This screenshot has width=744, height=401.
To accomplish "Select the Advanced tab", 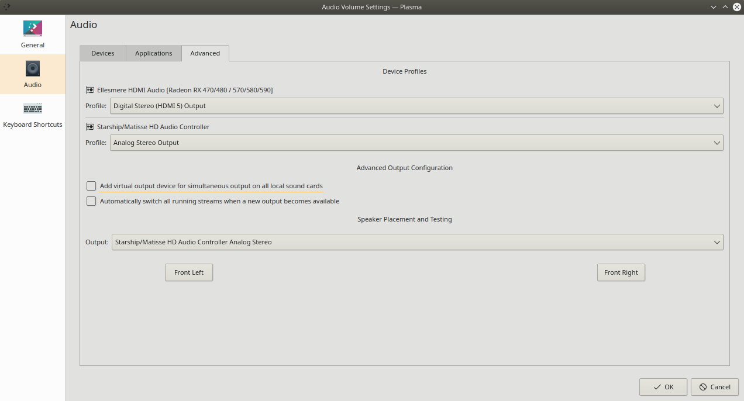I will click(205, 53).
